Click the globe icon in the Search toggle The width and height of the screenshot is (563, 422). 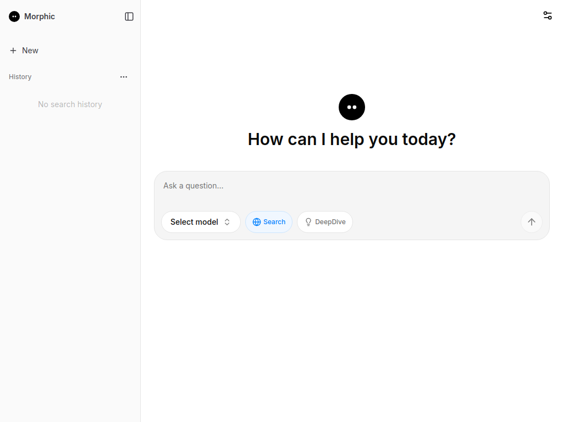tap(257, 222)
